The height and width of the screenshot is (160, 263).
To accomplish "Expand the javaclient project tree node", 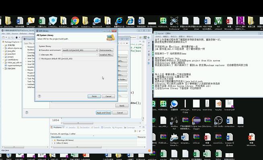I will tap(3, 54).
